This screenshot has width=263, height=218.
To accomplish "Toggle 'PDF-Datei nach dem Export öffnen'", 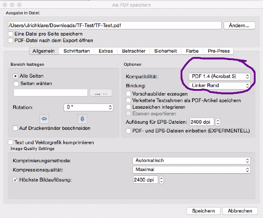I will (x=11, y=40).
